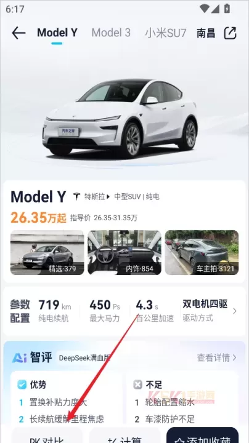249x443 pixels.
Task: Open the share icon at top right
Action: [x=230, y=33]
